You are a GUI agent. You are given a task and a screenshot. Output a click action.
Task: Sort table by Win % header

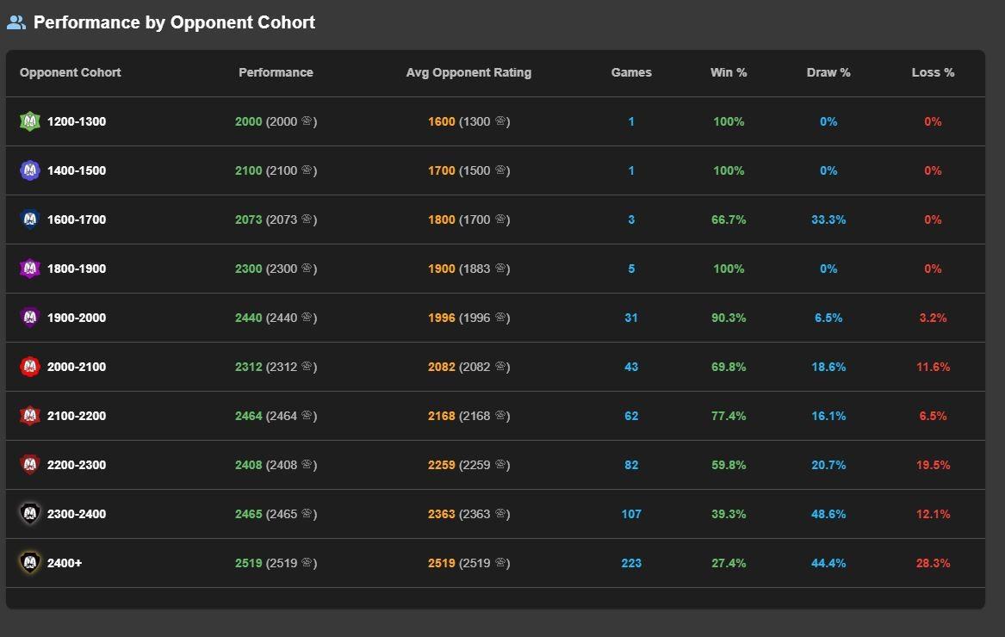pos(729,72)
